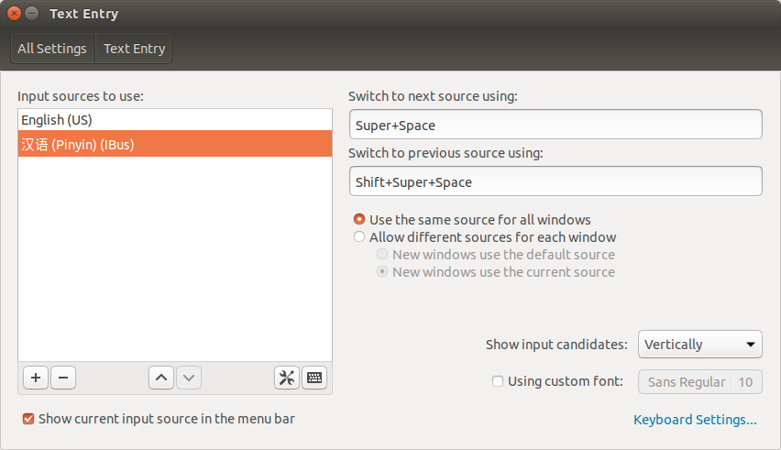Move selected input source up
The height and width of the screenshot is (450, 781).
161,378
